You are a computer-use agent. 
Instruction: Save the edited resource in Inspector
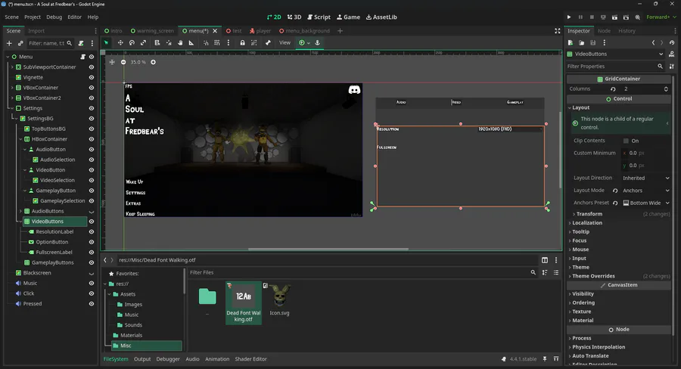pos(592,42)
